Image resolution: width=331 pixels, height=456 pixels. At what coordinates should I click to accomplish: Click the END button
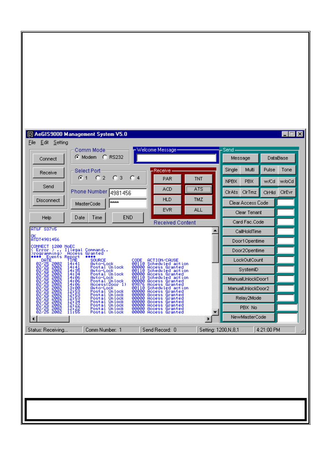128,218
